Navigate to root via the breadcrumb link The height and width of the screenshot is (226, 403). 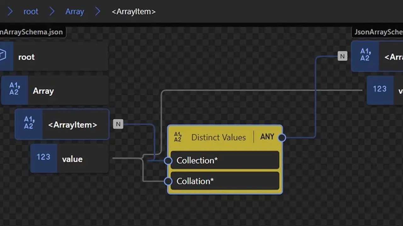[x=31, y=11]
